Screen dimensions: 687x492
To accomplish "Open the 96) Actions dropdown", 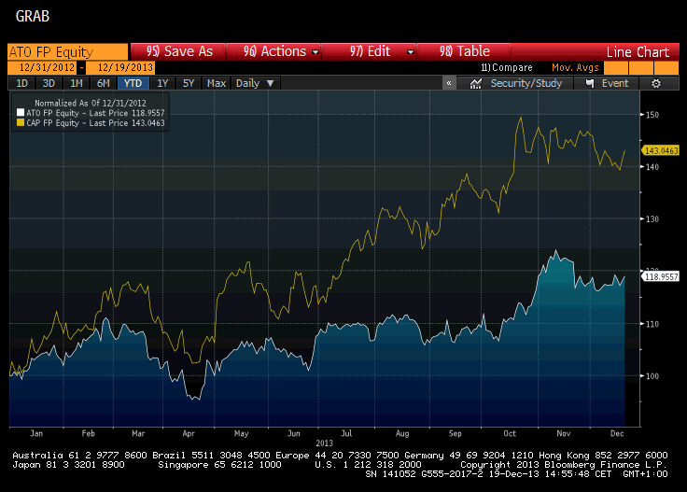I will [274, 51].
